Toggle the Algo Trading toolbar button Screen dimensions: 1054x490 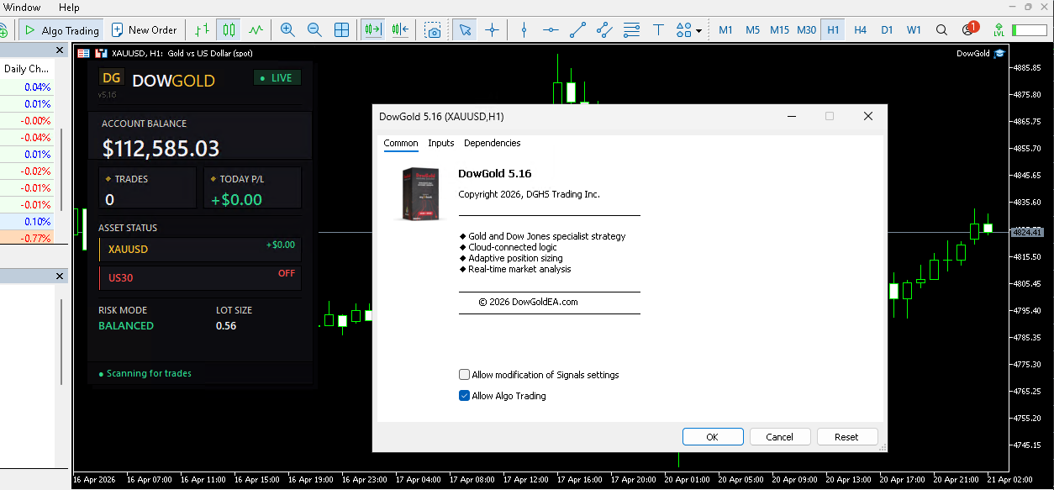pos(61,30)
